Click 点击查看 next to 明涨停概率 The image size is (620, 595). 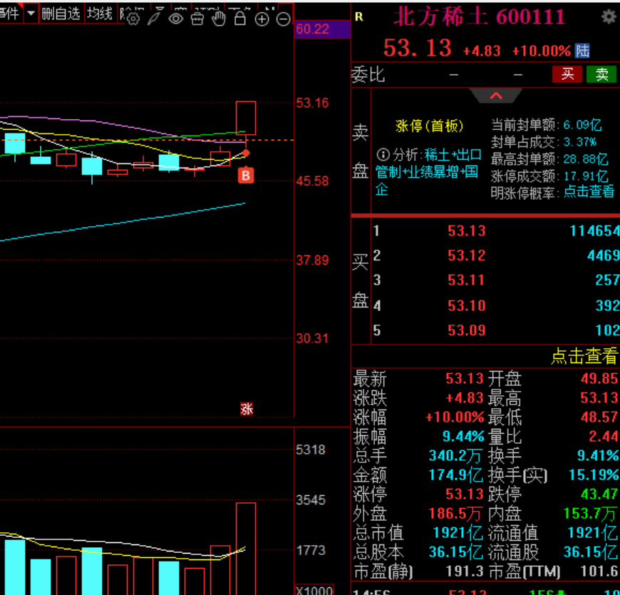[589, 192]
